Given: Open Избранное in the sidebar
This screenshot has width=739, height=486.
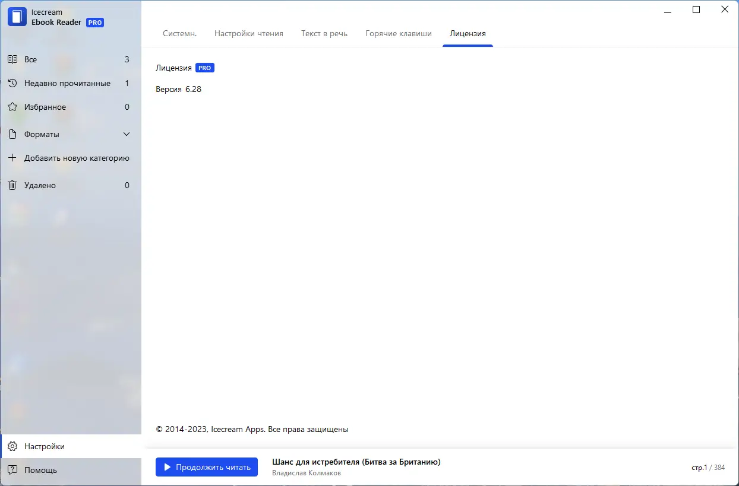Looking at the screenshot, I should click(71, 107).
